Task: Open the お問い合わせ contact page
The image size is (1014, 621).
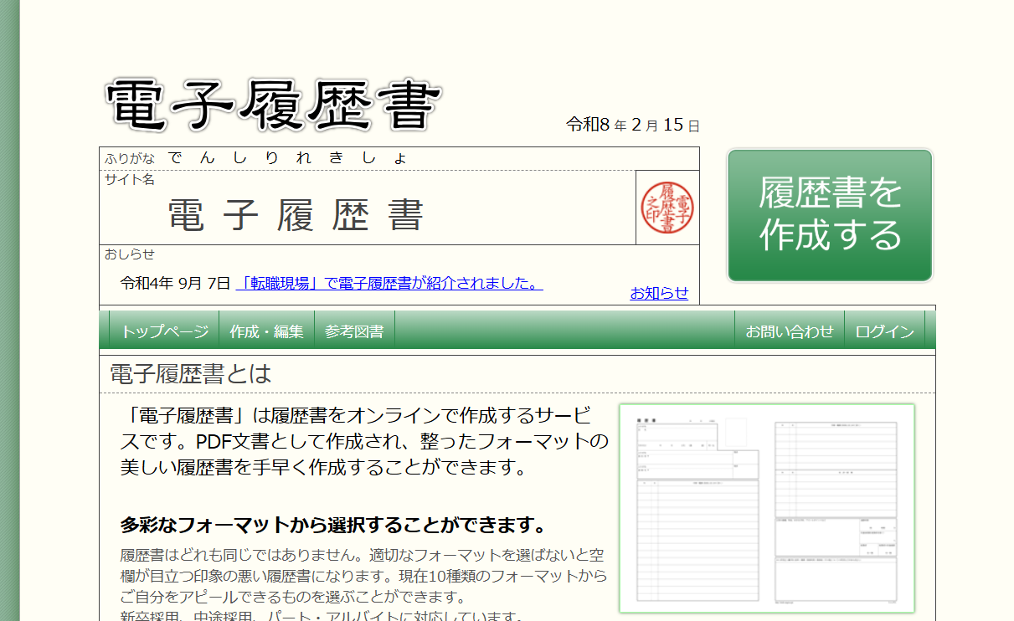Action: pos(790,331)
